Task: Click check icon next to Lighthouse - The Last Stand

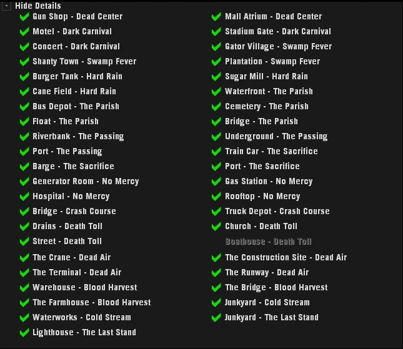Action: click(x=25, y=333)
